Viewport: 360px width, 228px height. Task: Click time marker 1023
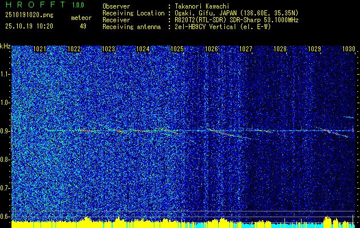[108, 48]
